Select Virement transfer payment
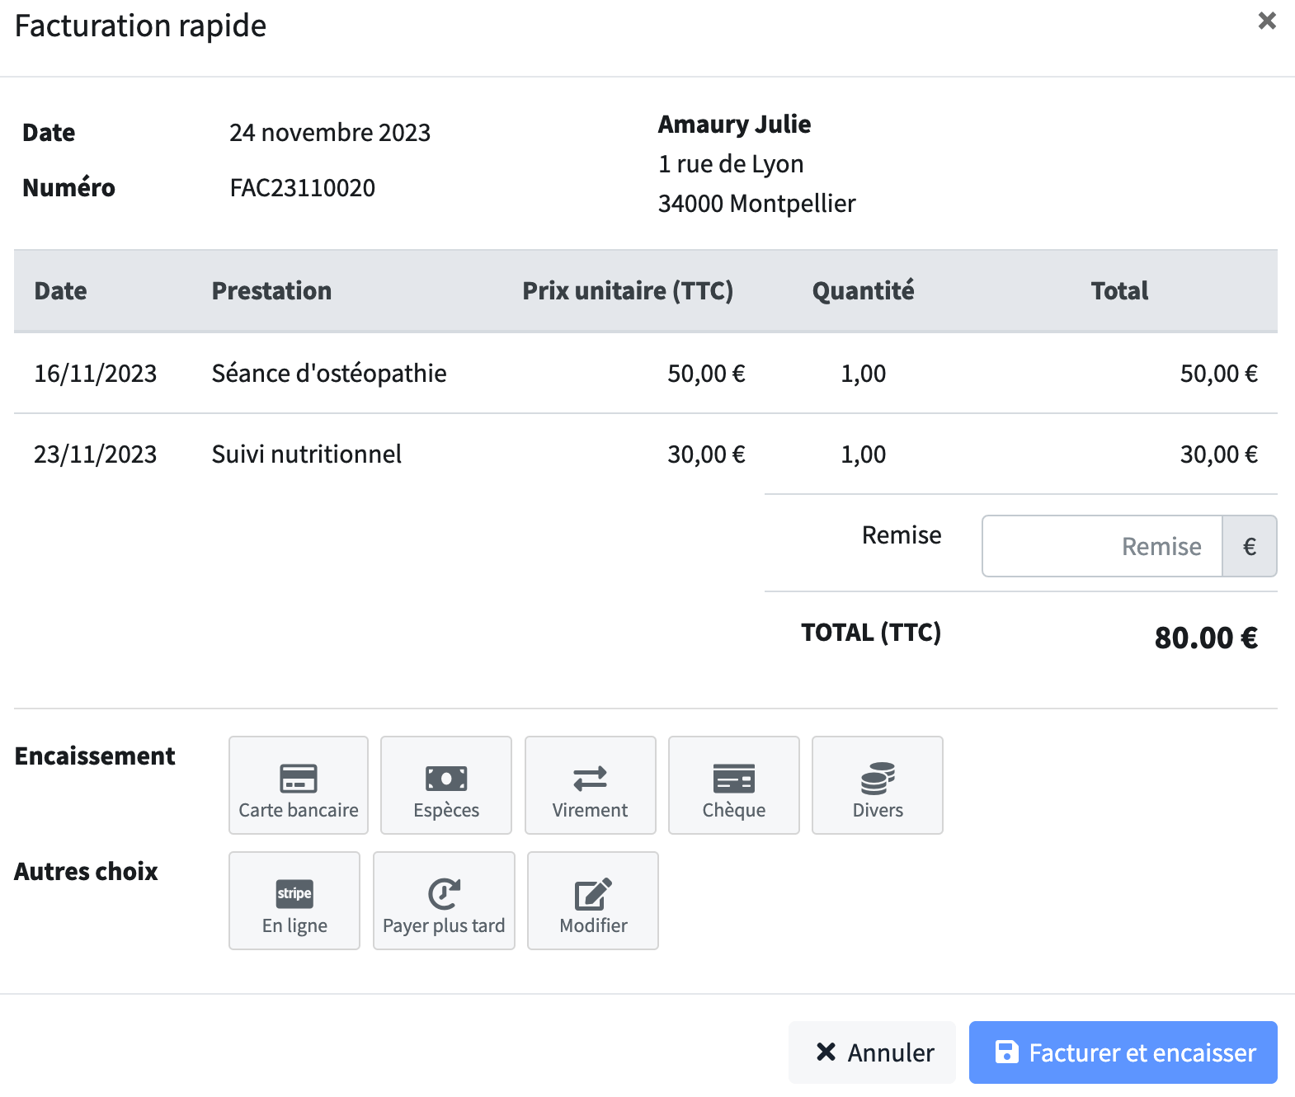1295x1097 pixels. (x=591, y=785)
